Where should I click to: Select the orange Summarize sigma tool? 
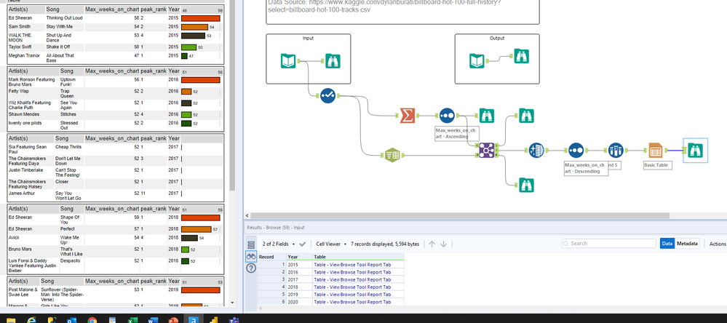(x=408, y=116)
